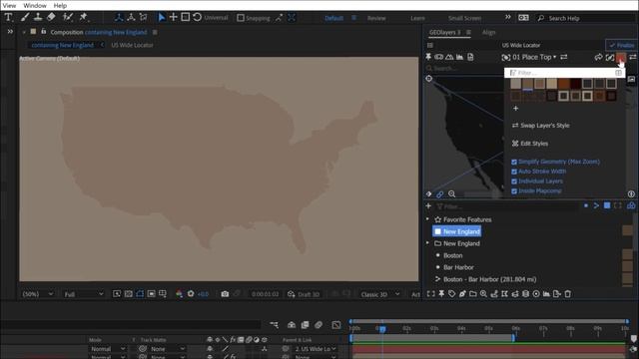Screen dimensions: 639x359
Task: Uncheck Auto Stroke Width
Action: click(514, 172)
